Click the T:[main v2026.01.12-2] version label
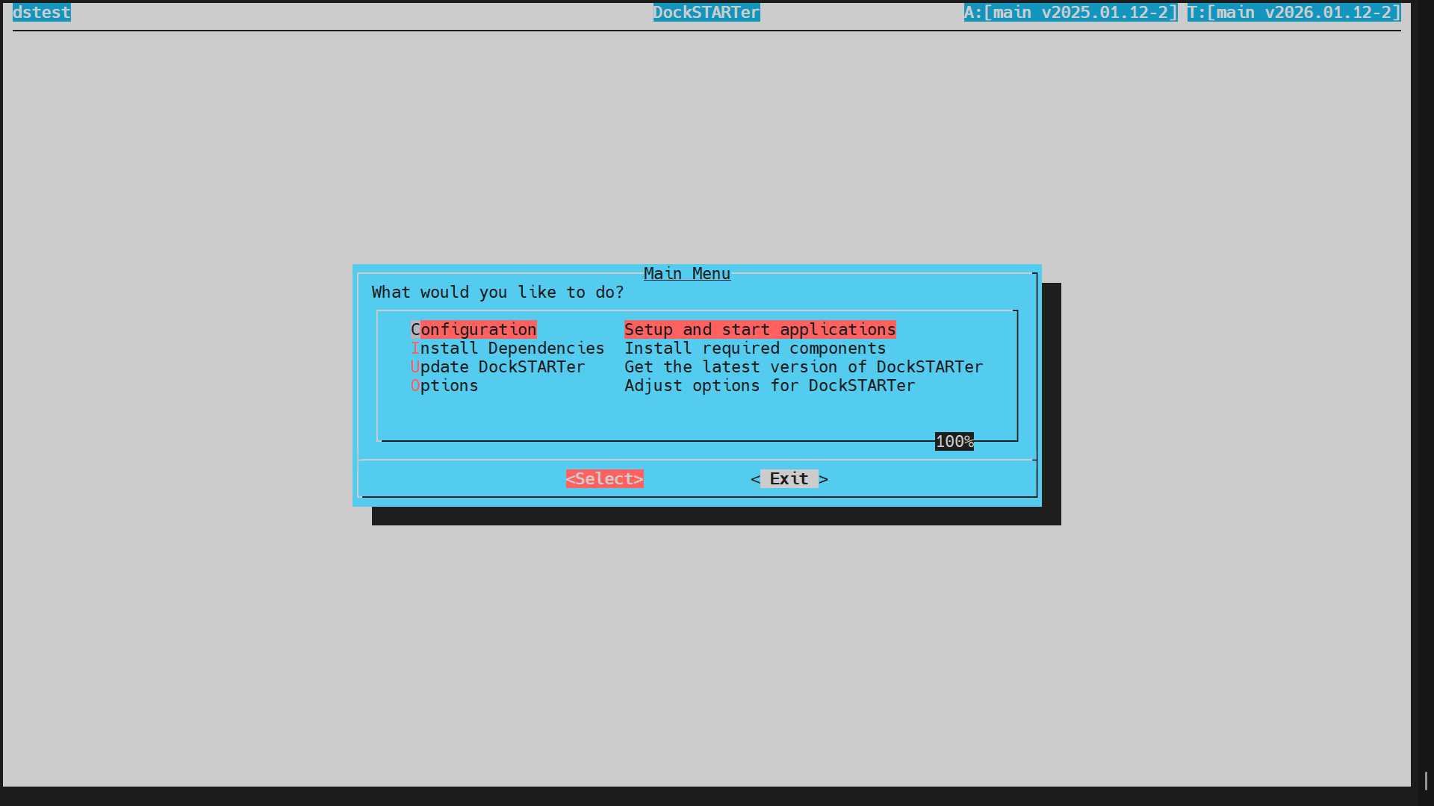1434x806 pixels. 1294,12
